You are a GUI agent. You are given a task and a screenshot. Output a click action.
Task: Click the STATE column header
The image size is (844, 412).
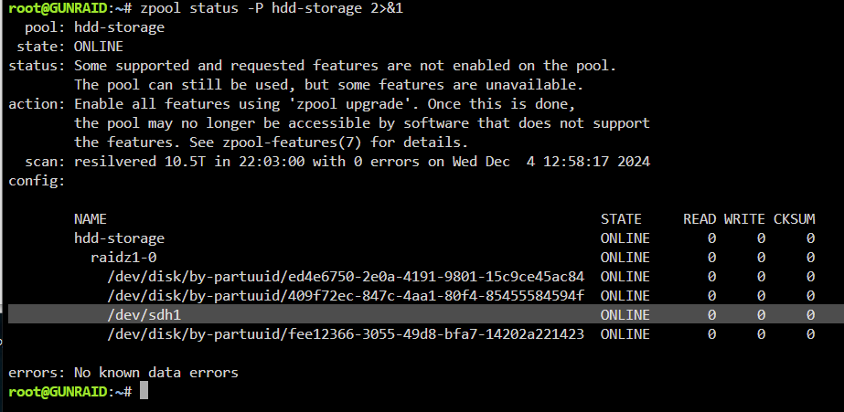click(x=621, y=219)
